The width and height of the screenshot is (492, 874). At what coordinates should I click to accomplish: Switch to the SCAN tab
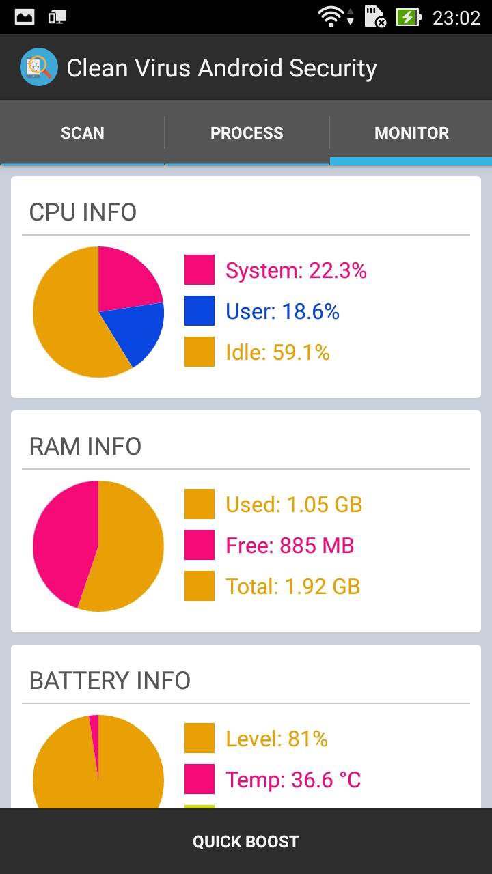[x=82, y=132]
